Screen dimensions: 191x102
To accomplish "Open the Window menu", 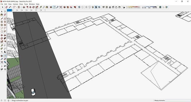I will tap(32, 4).
